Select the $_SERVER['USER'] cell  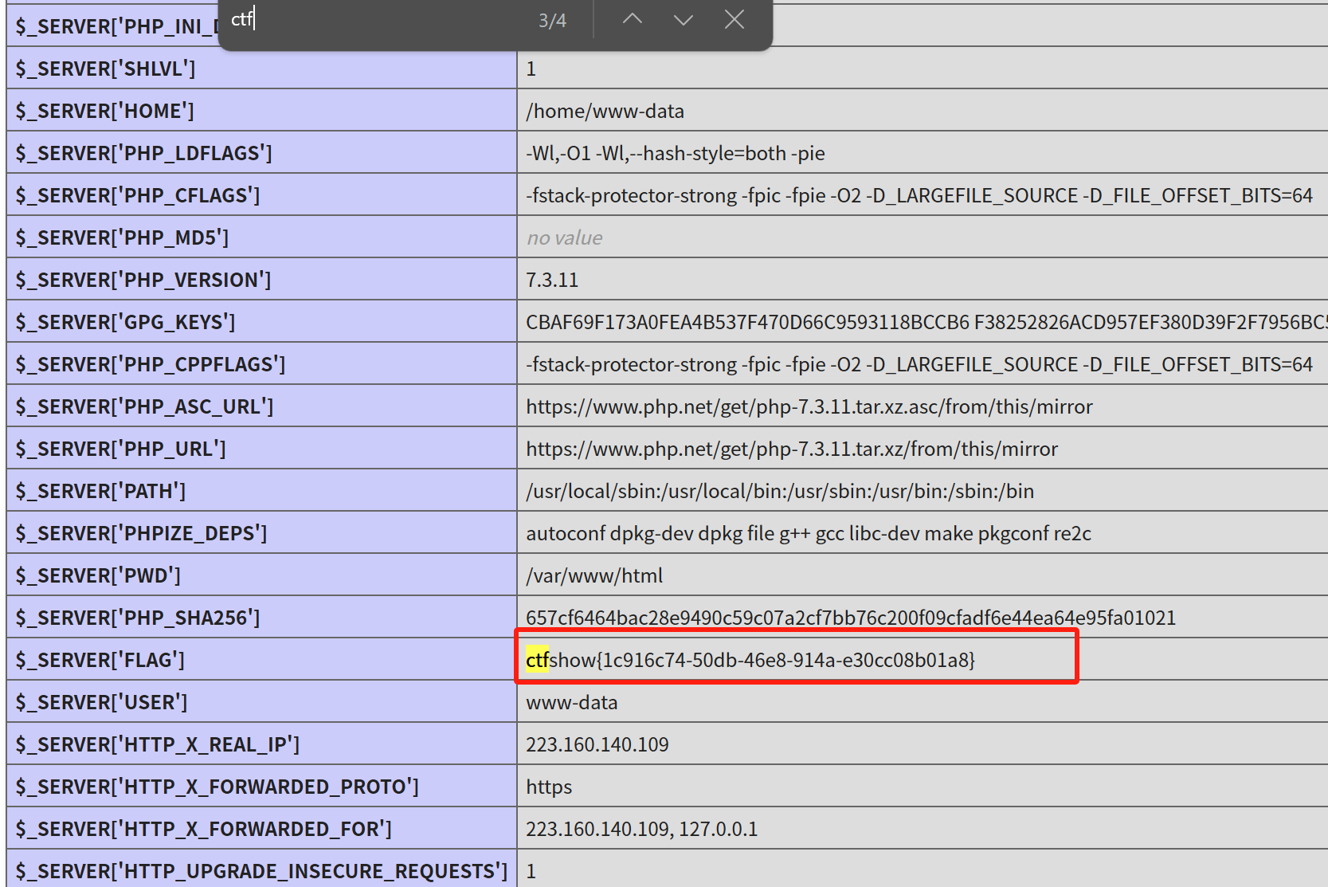pos(262,701)
